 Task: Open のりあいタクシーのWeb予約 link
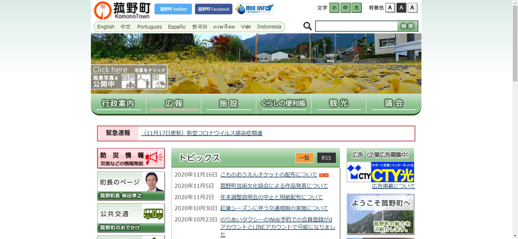pos(278,227)
